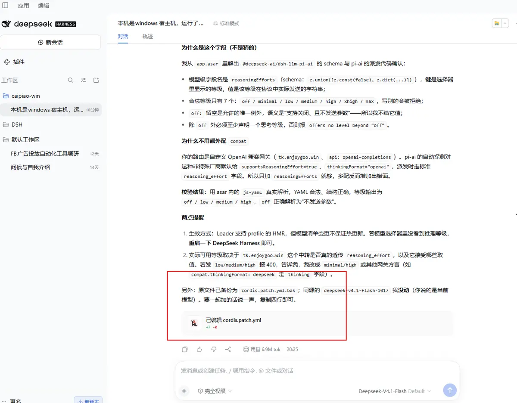Image resolution: width=517 pixels, height=403 pixels.
Task: Focus the message input field
Action: (317, 371)
